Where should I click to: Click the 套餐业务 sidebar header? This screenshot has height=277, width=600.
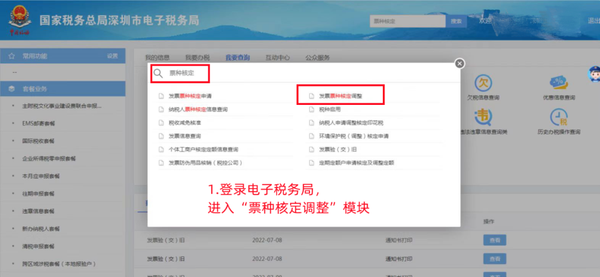(63, 89)
